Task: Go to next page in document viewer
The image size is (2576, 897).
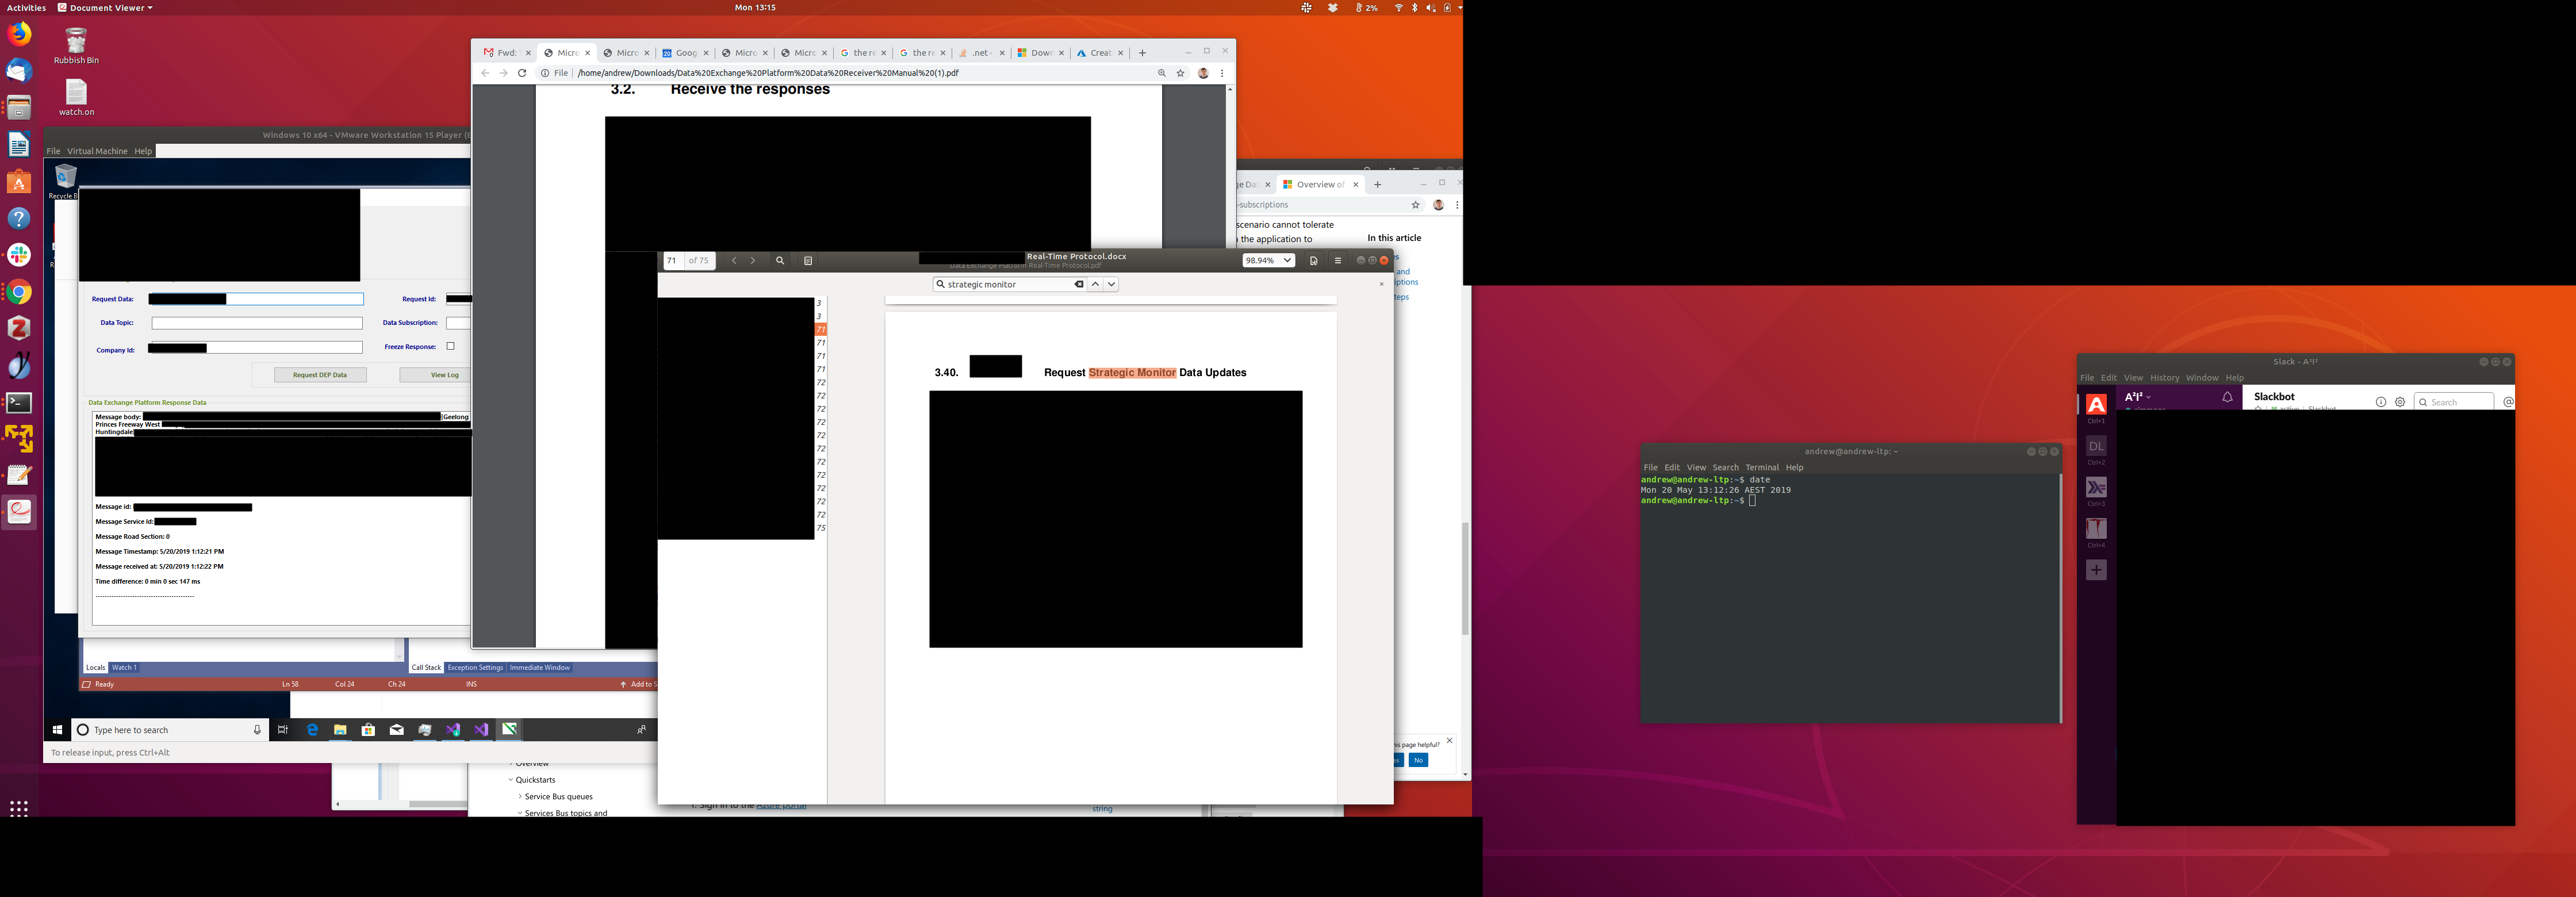Action: click(753, 261)
